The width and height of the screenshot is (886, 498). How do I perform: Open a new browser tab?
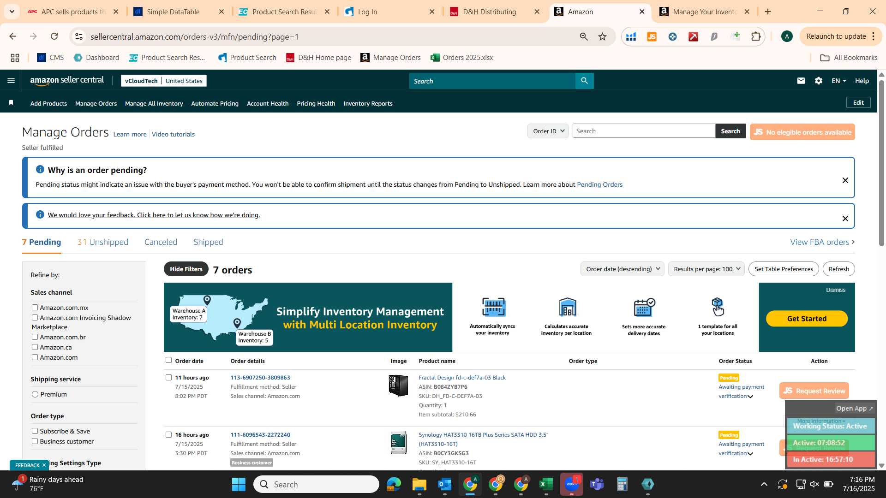coord(768,12)
